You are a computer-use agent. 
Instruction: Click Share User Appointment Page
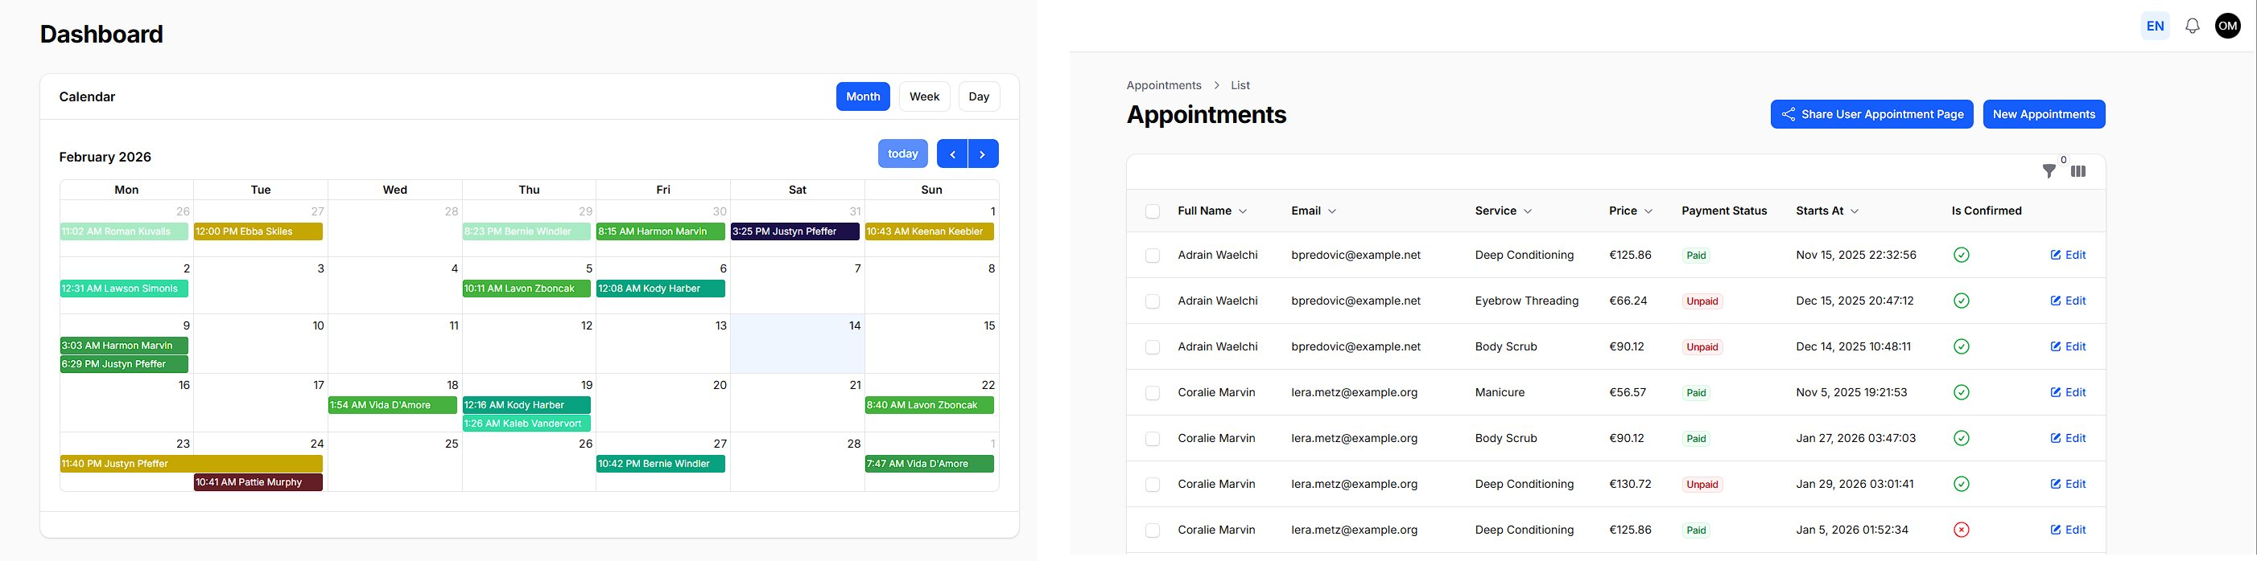(1871, 114)
